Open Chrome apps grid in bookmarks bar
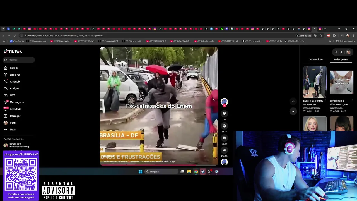 [4, 41]
